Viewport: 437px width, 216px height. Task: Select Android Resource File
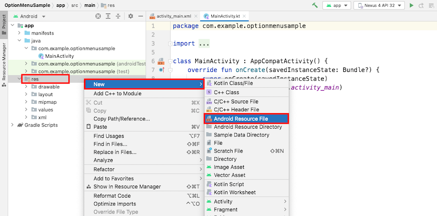tap(247, 119)
